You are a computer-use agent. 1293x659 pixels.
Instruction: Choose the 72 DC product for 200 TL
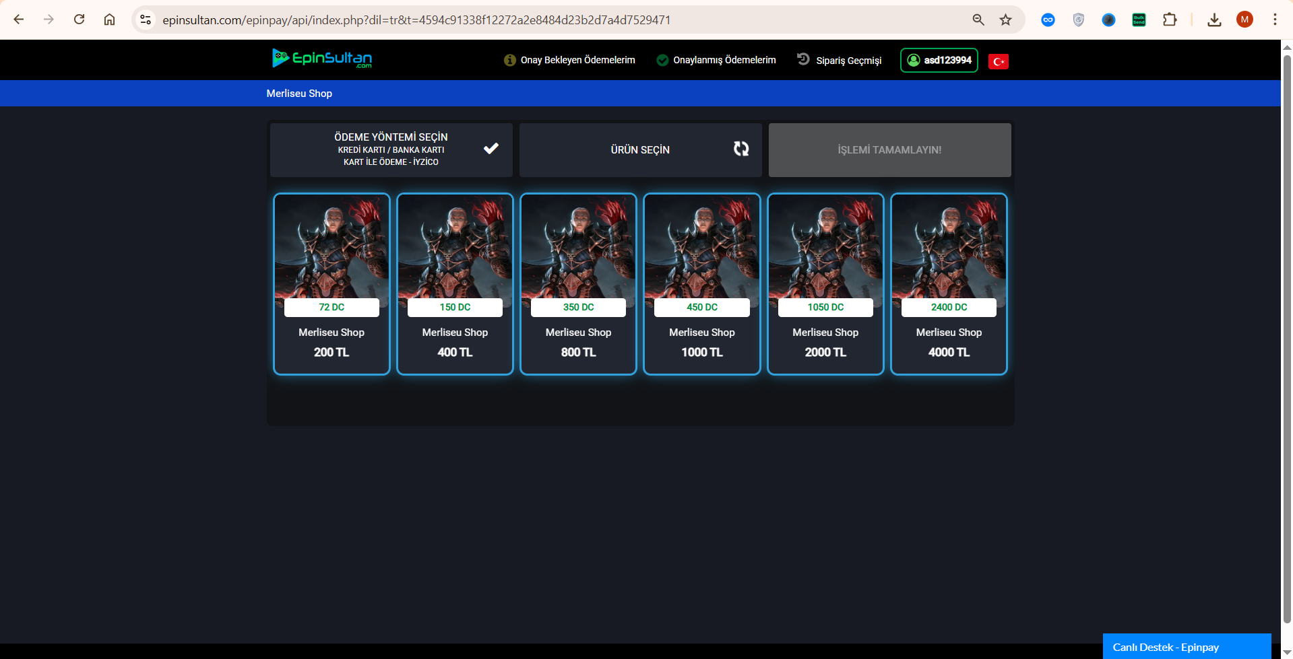(332, 283)
